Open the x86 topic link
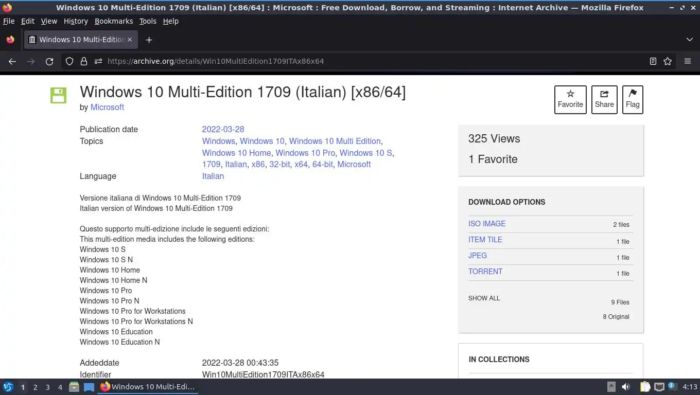700x395 pixels. pos(258,164)
